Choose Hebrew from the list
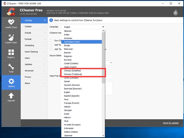 (81, 118)
